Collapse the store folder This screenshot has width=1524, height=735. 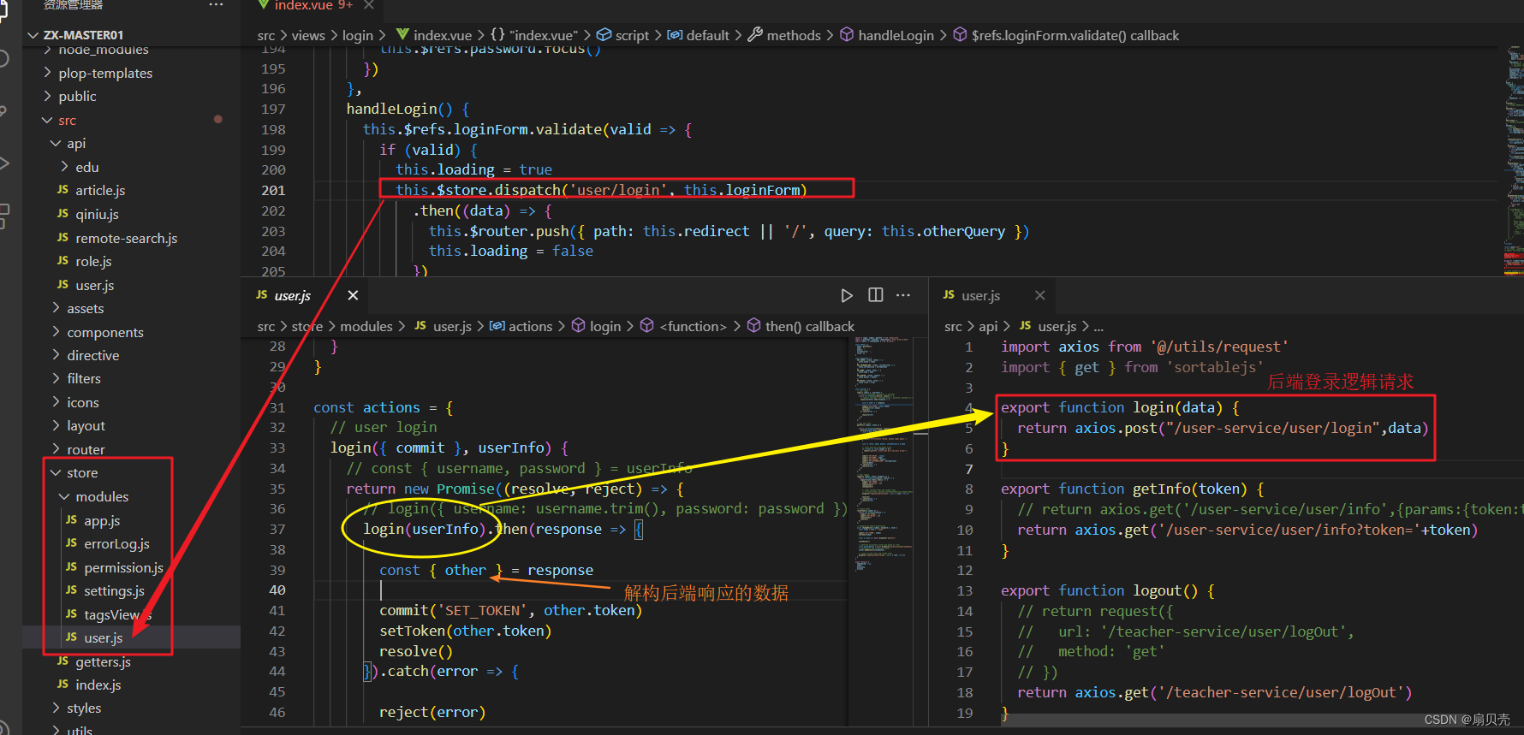57,472
